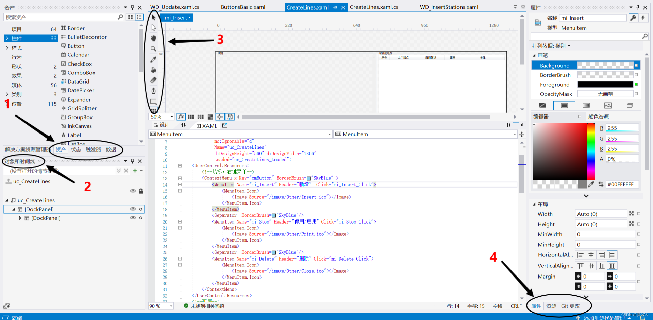Show the properties wrench view
The height and width of the screenshot is (320, 653).
(x=633, y=18)
